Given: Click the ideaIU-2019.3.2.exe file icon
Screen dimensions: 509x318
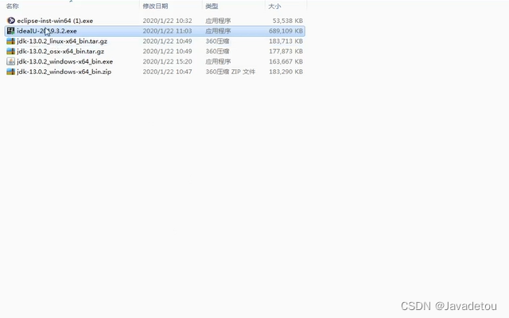Looking at the screenshot, I should [x=10, y=31].
